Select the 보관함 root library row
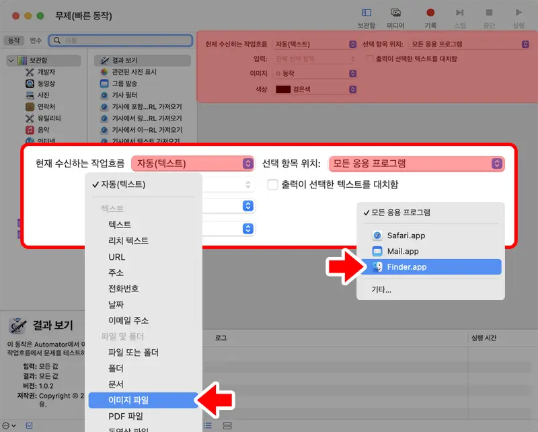Viewport: 538px width, 432px height. click(44, 61)
